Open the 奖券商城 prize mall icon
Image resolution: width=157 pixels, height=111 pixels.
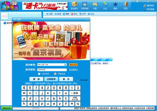tap(85, 6)
